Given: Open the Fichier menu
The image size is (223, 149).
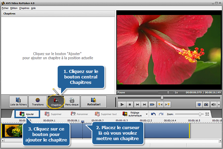Looking at the screenshot, I should click(x=5, y=8).
